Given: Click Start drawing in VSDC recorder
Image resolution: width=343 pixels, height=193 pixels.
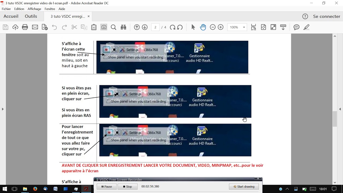Looking at the screenshot, I should pyautogui.click(x=244, y=187).
